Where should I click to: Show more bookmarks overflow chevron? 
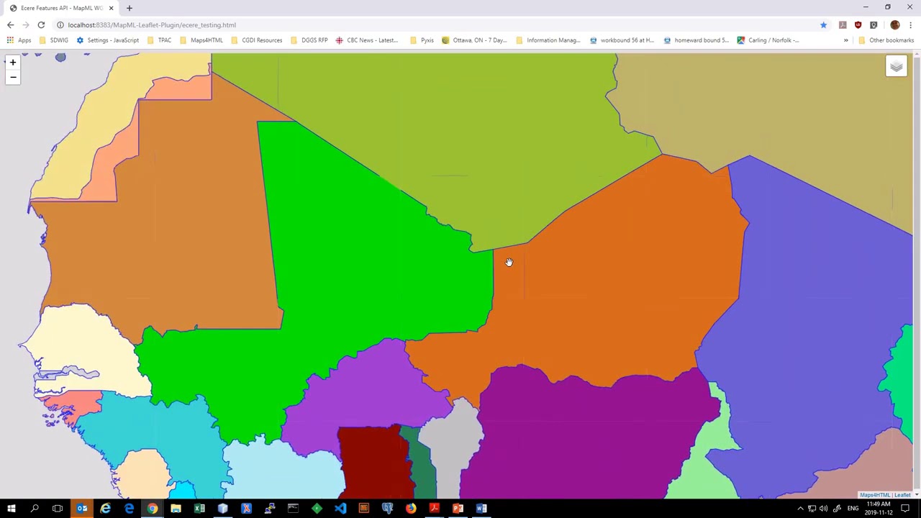(846, 40)
